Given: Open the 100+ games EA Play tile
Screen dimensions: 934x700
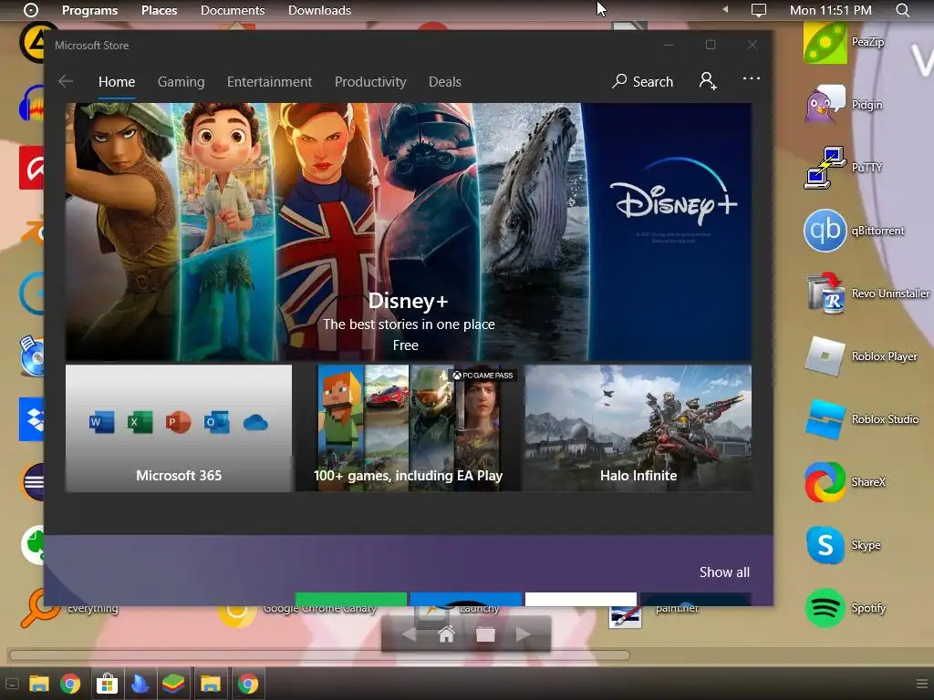Looking at the screenshot, I should (x=409, y=428).
